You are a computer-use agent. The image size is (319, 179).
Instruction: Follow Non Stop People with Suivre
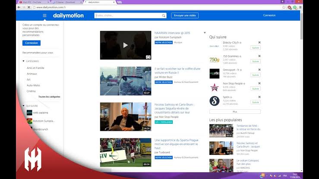point(255,88)
